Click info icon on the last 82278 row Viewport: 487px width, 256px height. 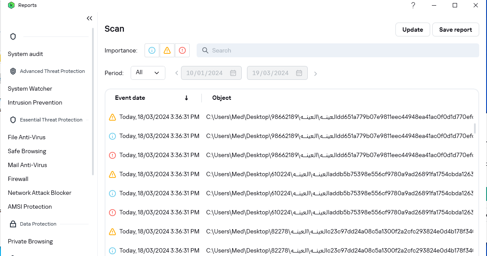(112, 251)
